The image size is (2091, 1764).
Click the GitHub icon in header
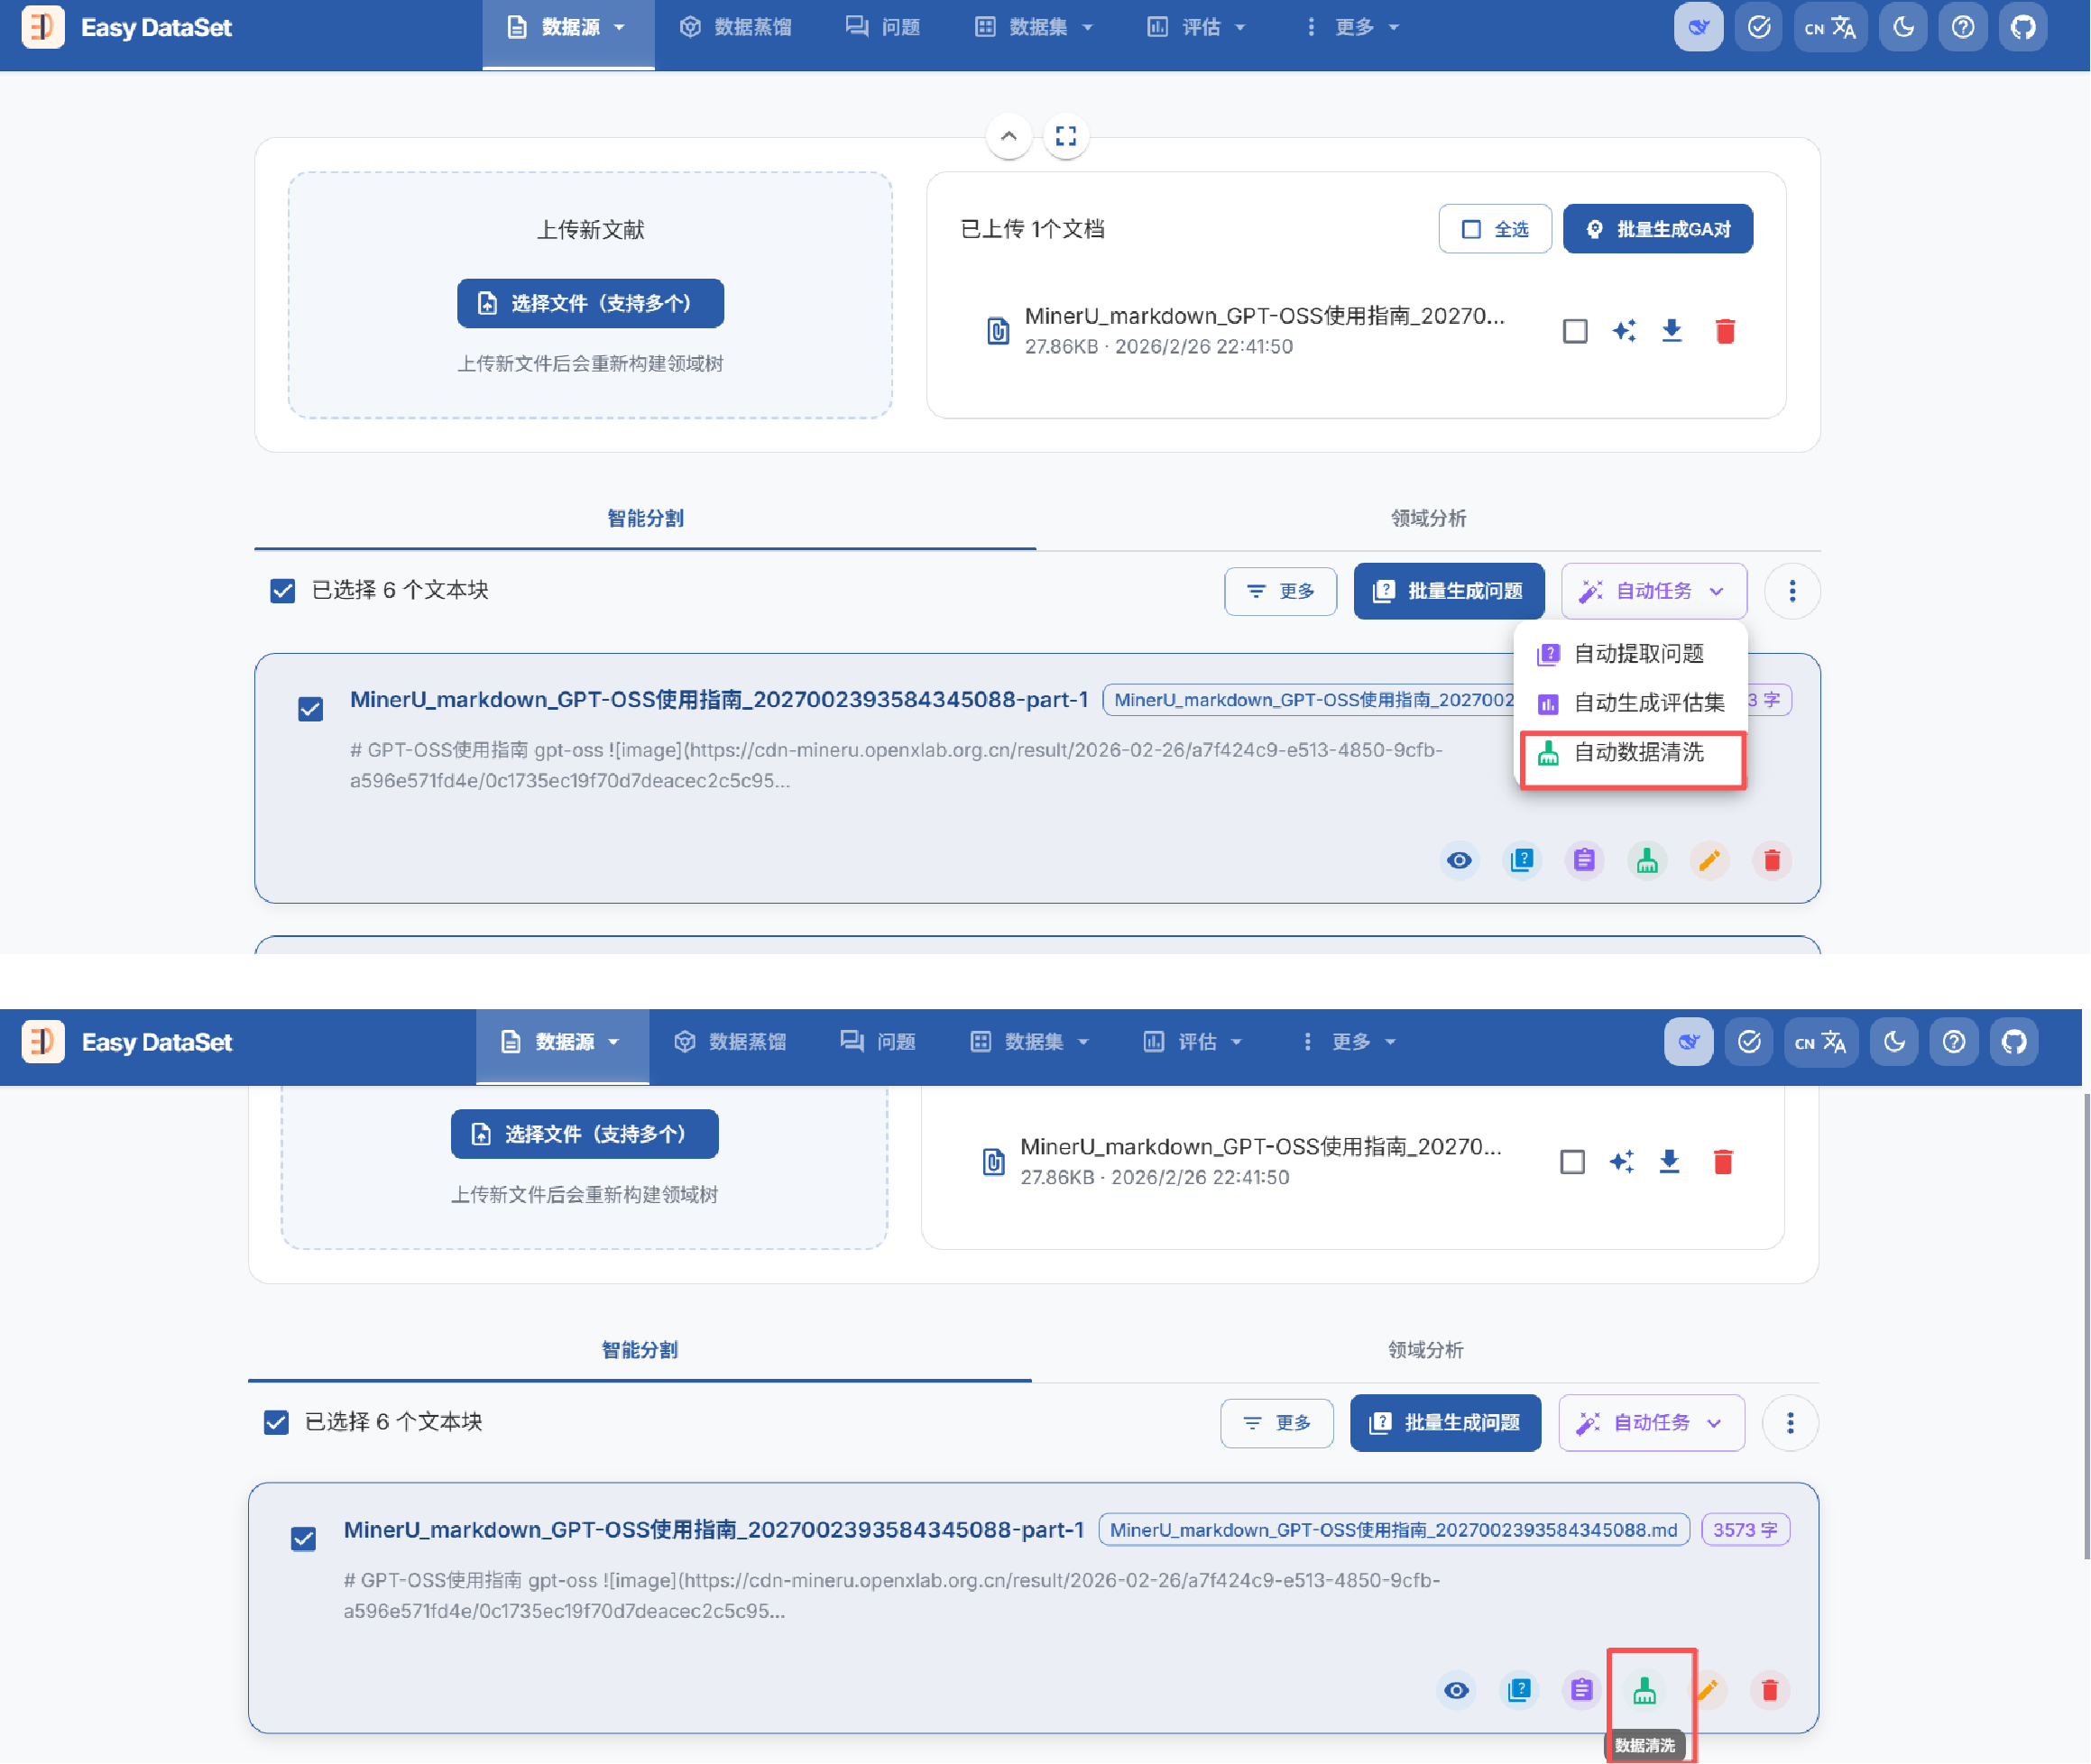pos(2022,28)
